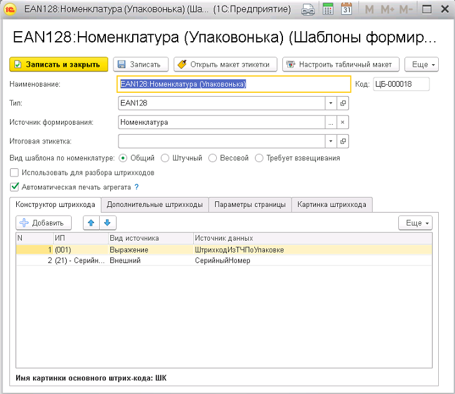Expand the Итоговая этикетка dropdown arrow

click(x=331, y=142)
